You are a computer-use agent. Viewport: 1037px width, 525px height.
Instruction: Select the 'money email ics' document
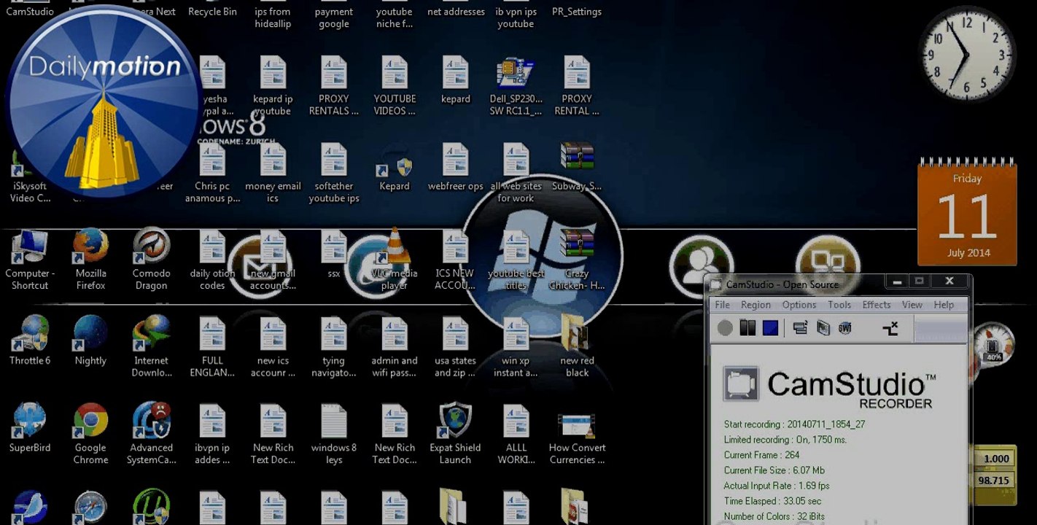tap(273, 173)
